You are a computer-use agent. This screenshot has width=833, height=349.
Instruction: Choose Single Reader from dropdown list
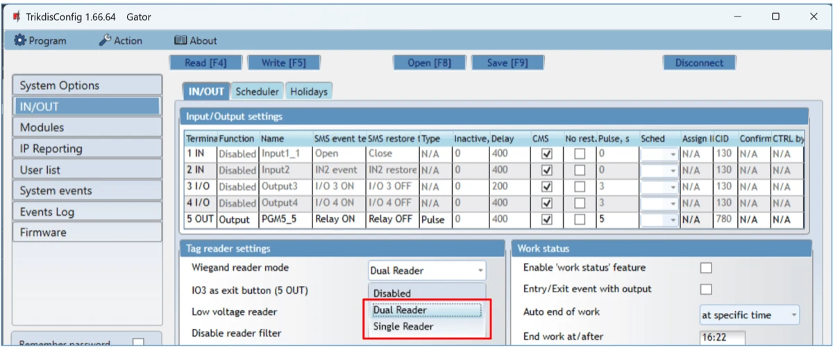coord(403,327)
